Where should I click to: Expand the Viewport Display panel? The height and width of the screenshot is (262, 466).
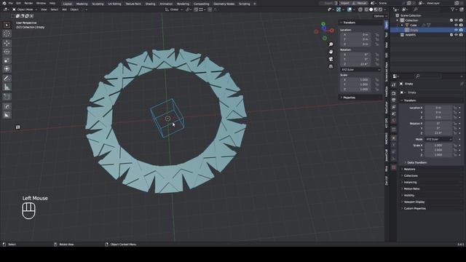coord(414,202)
